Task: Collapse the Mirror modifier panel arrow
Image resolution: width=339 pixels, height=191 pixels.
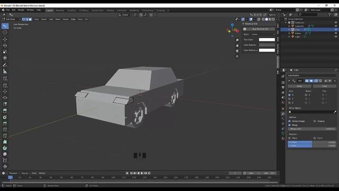Action: [x=289, y=81]
